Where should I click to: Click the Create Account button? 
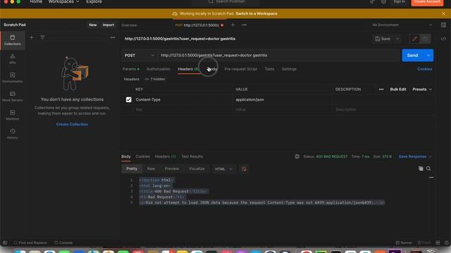[427, 2]
